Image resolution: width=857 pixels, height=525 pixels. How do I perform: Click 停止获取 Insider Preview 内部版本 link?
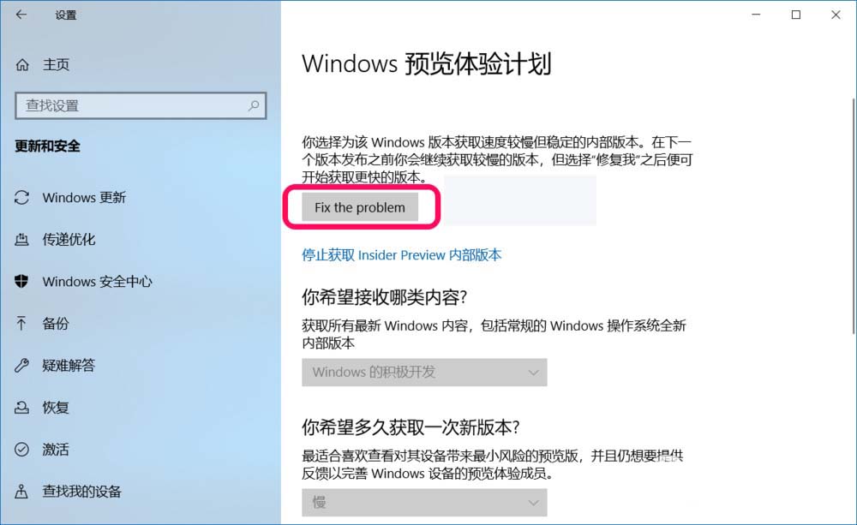[402, 255]
